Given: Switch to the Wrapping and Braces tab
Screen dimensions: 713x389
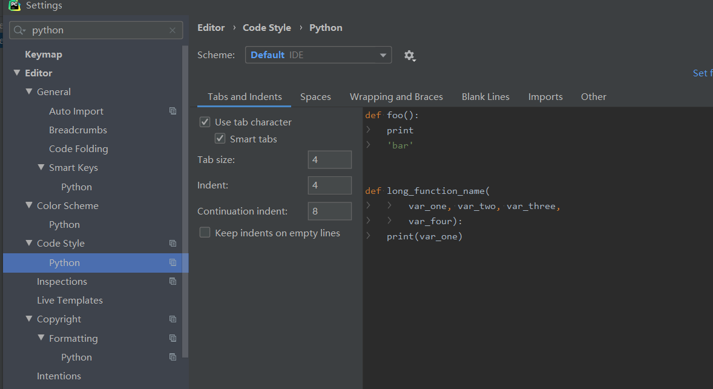Looking at the screenshot, I should pyautogui.click(x=396, y=96).
